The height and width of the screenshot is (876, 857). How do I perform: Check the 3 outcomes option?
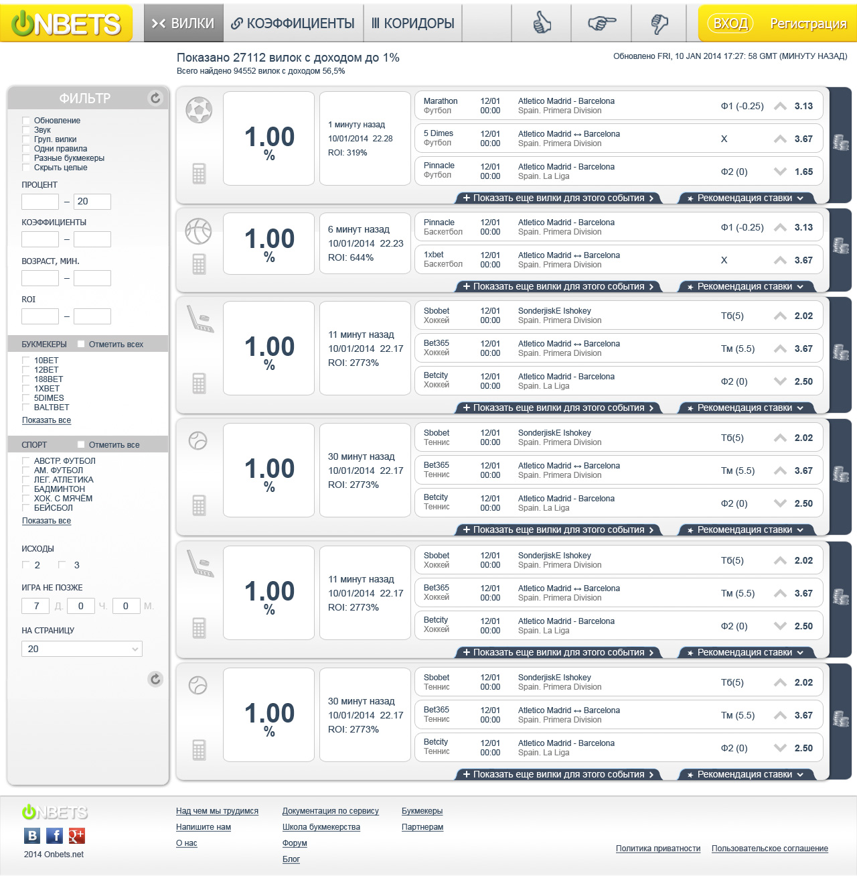click(62, 564)
